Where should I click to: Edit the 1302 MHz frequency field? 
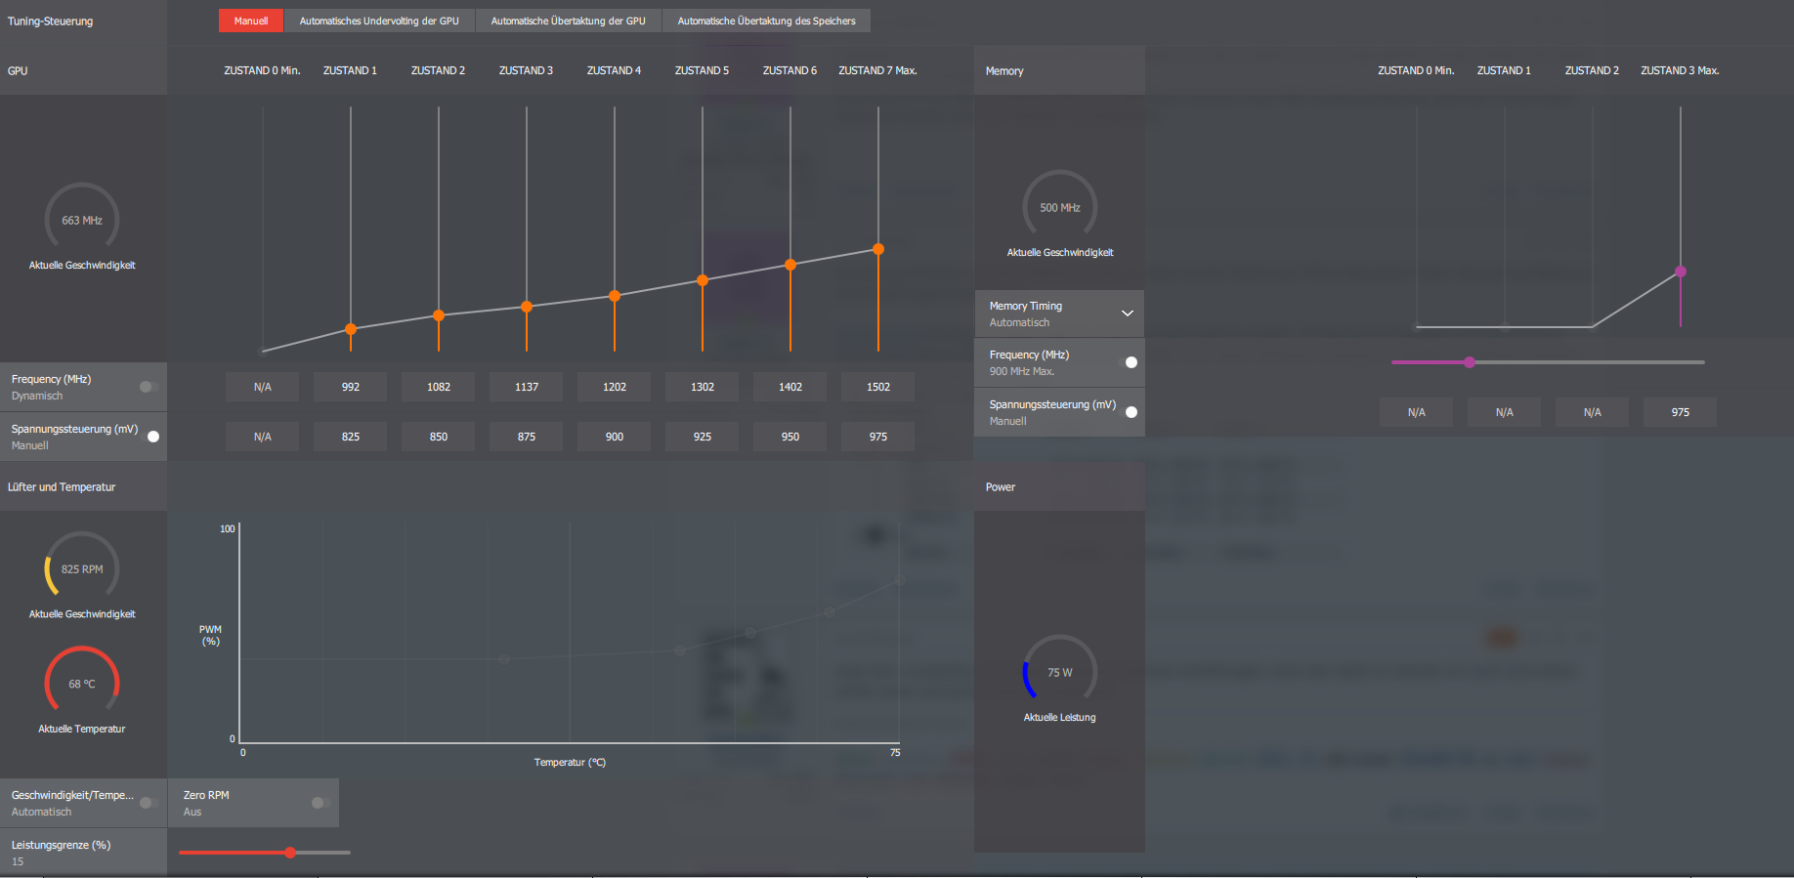[703, 387]
